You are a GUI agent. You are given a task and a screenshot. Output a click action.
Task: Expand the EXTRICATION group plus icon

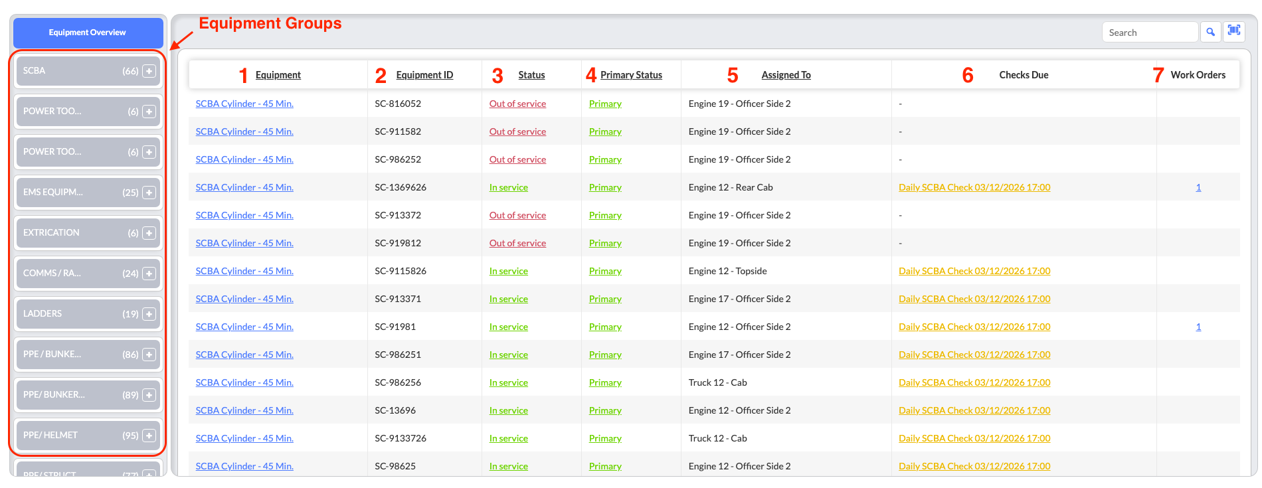[x=149, y=233]
